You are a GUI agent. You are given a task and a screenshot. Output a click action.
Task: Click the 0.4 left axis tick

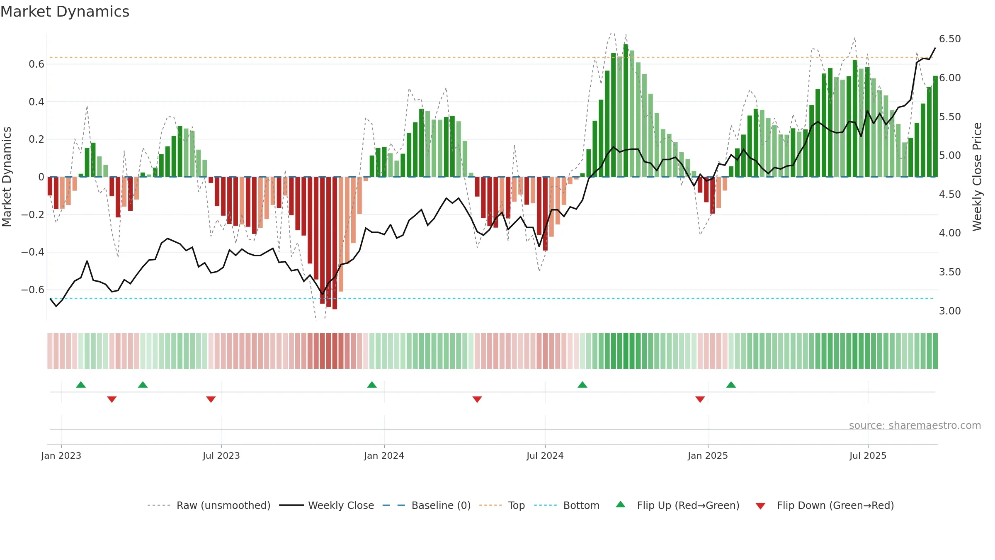(36, 102)
